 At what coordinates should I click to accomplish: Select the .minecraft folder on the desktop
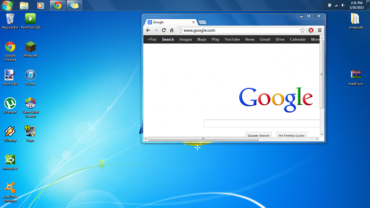tap(355, 21)
